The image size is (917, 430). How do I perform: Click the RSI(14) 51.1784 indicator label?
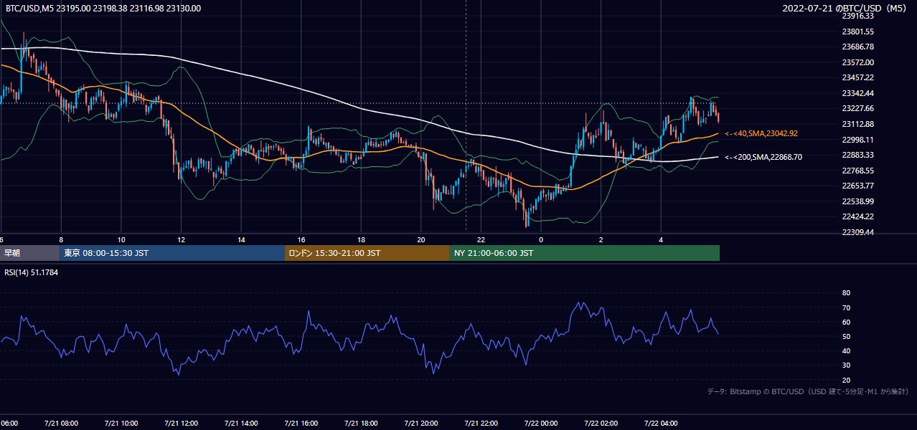32,272
